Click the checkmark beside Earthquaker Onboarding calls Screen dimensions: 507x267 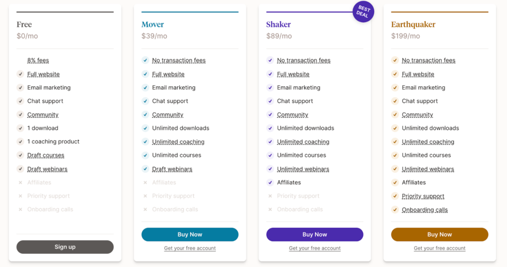pyautogui.click(x=395, y=210)
